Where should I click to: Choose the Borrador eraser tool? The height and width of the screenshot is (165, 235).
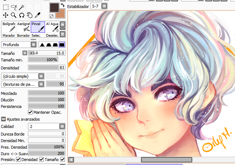pyautogui.click(x=23, y=35)
